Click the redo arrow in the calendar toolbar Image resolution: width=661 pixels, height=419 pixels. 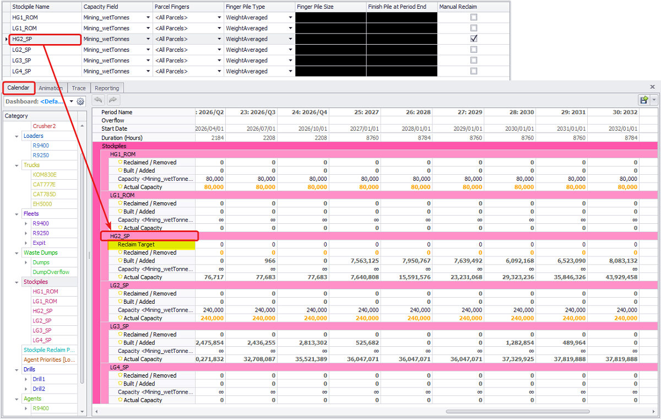(x=112, y=100)
